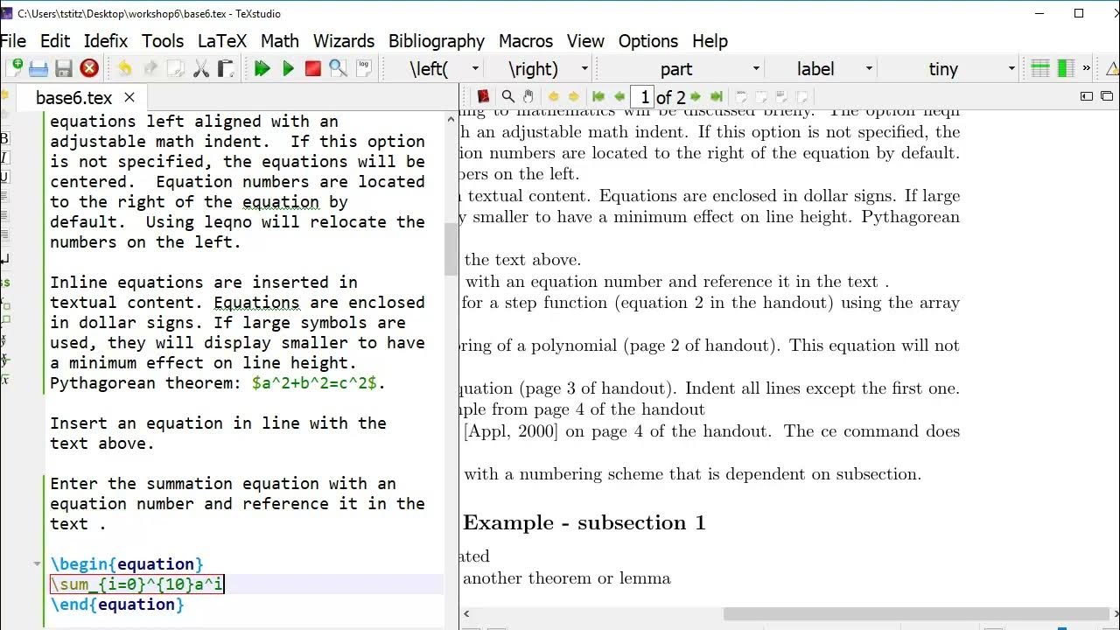This screenshot has height=630, width=1120.
Task: Click the editor vertical scrollbar thumb
Action: point(451,248)
